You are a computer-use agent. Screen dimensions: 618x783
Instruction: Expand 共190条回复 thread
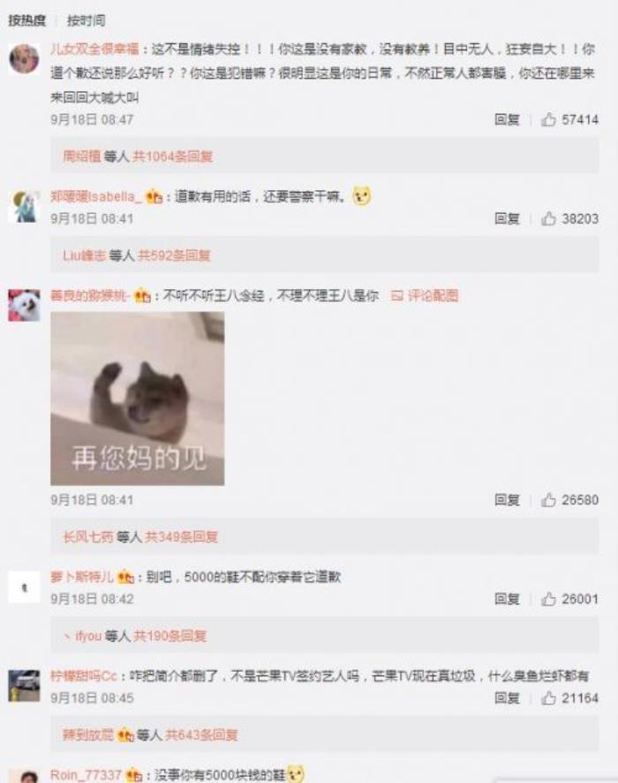(x=170, y=635)
